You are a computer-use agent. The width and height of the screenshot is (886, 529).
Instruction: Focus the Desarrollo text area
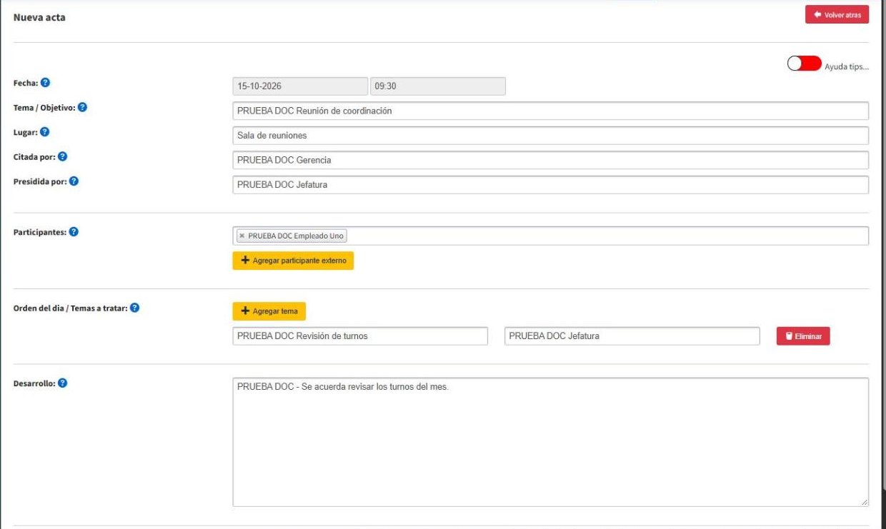tap(551, 442)
